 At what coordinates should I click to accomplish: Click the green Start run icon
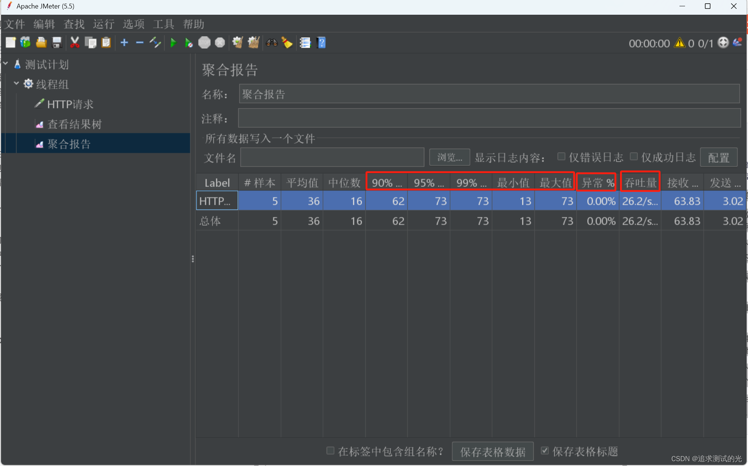tap(173, 43)
